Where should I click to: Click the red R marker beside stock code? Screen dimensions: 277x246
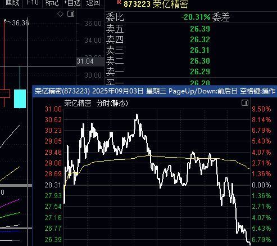pyautogui.click(x=119, y=2)
